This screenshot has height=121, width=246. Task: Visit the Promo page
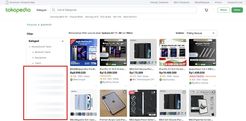218,2
